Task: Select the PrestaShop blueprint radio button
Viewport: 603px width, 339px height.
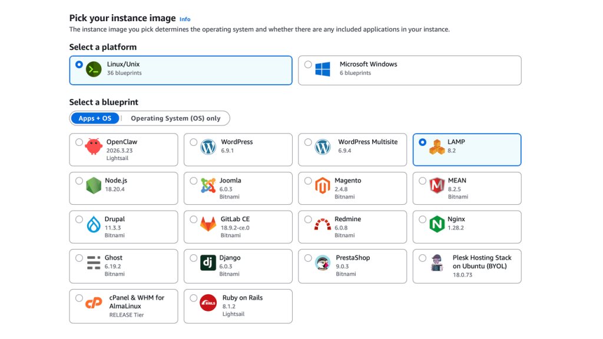Action: pyautogui.click(x=308, y=258)
